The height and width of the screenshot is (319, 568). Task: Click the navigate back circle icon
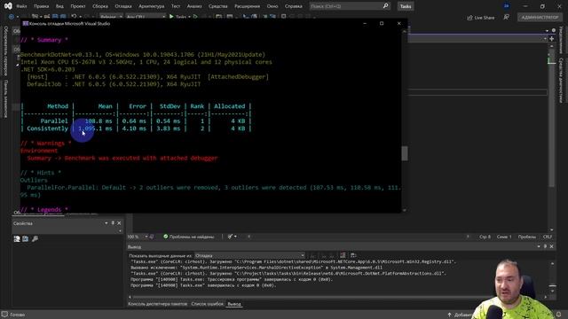pos(12,17)
